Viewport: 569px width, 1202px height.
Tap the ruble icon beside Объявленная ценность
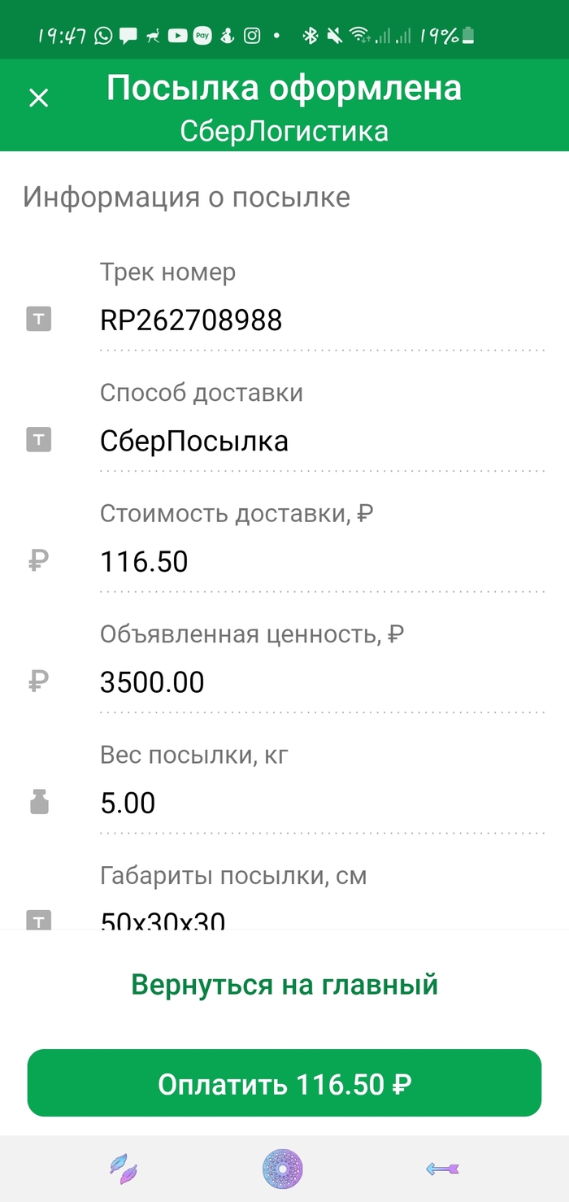tap(39, 682)
